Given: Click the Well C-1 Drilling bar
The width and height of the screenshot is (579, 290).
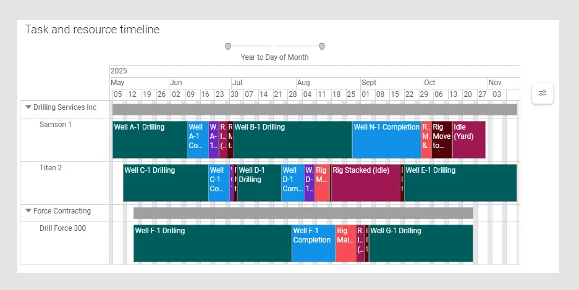Looking at the screenshot, I should point(166,183).
